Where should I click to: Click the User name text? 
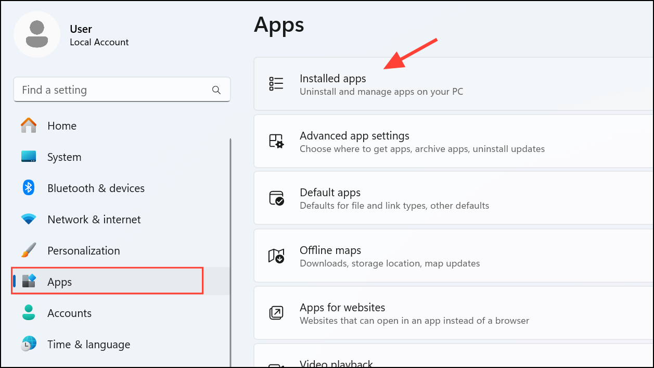pos(81,29)
